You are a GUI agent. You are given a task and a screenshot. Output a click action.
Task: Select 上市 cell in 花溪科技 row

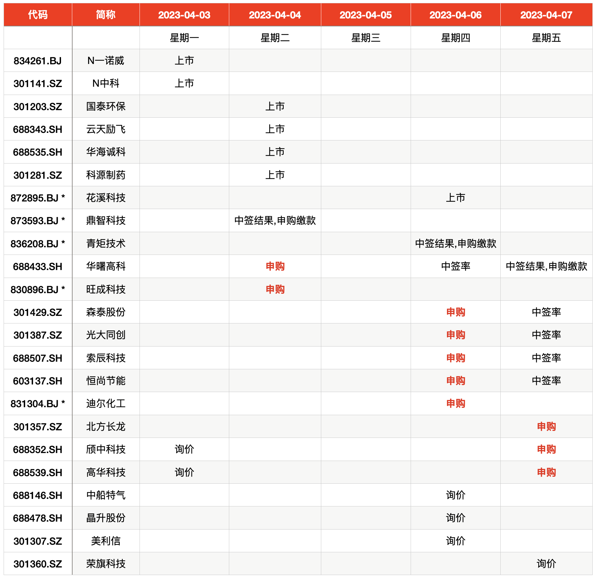click(455, 198)
